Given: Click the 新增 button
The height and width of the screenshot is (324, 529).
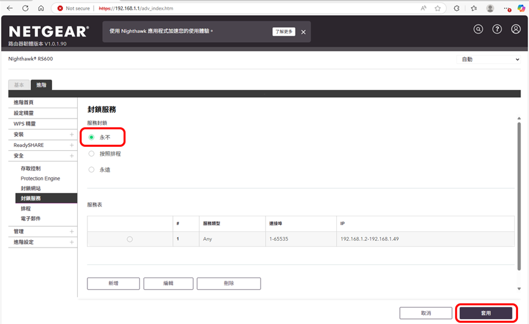Looking at the screenshot, I should (x=113, y=284).
